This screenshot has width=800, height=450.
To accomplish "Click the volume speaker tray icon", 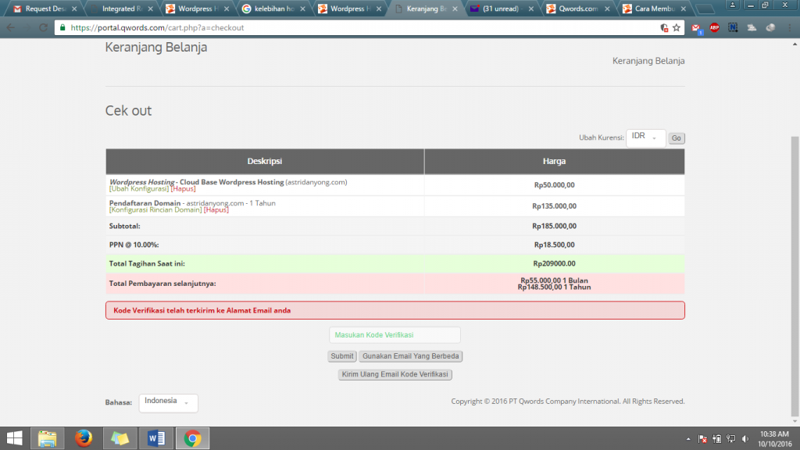I will click(745, 438).
